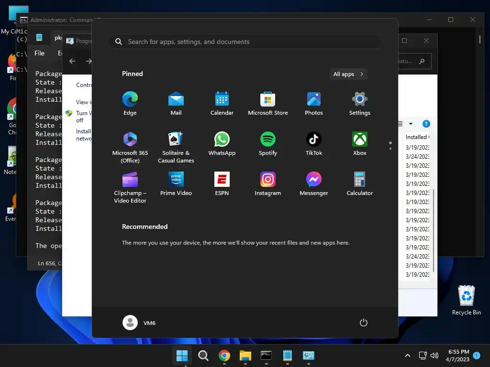The image size is (490, 367).
Task: Open the Xbox app
Action: point(360,143)
